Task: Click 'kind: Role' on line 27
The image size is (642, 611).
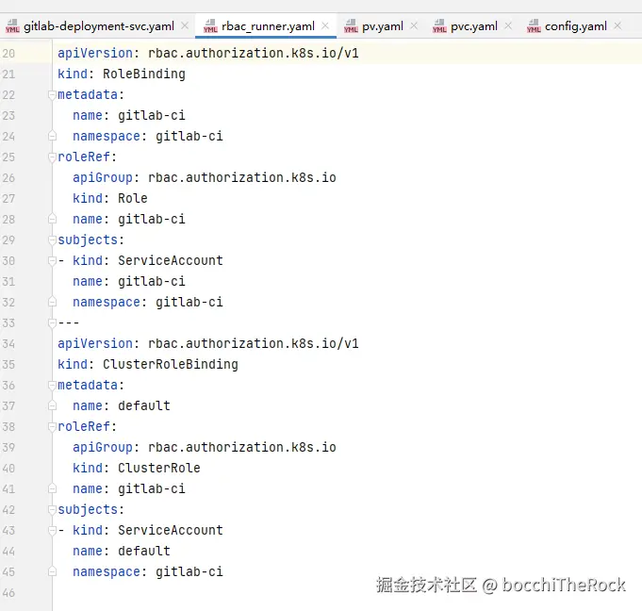Action: [x=110, y=199]
